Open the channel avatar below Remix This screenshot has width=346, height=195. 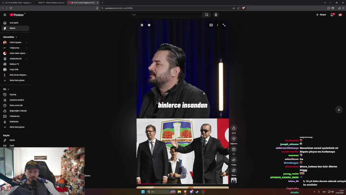(x=234, y=181)
